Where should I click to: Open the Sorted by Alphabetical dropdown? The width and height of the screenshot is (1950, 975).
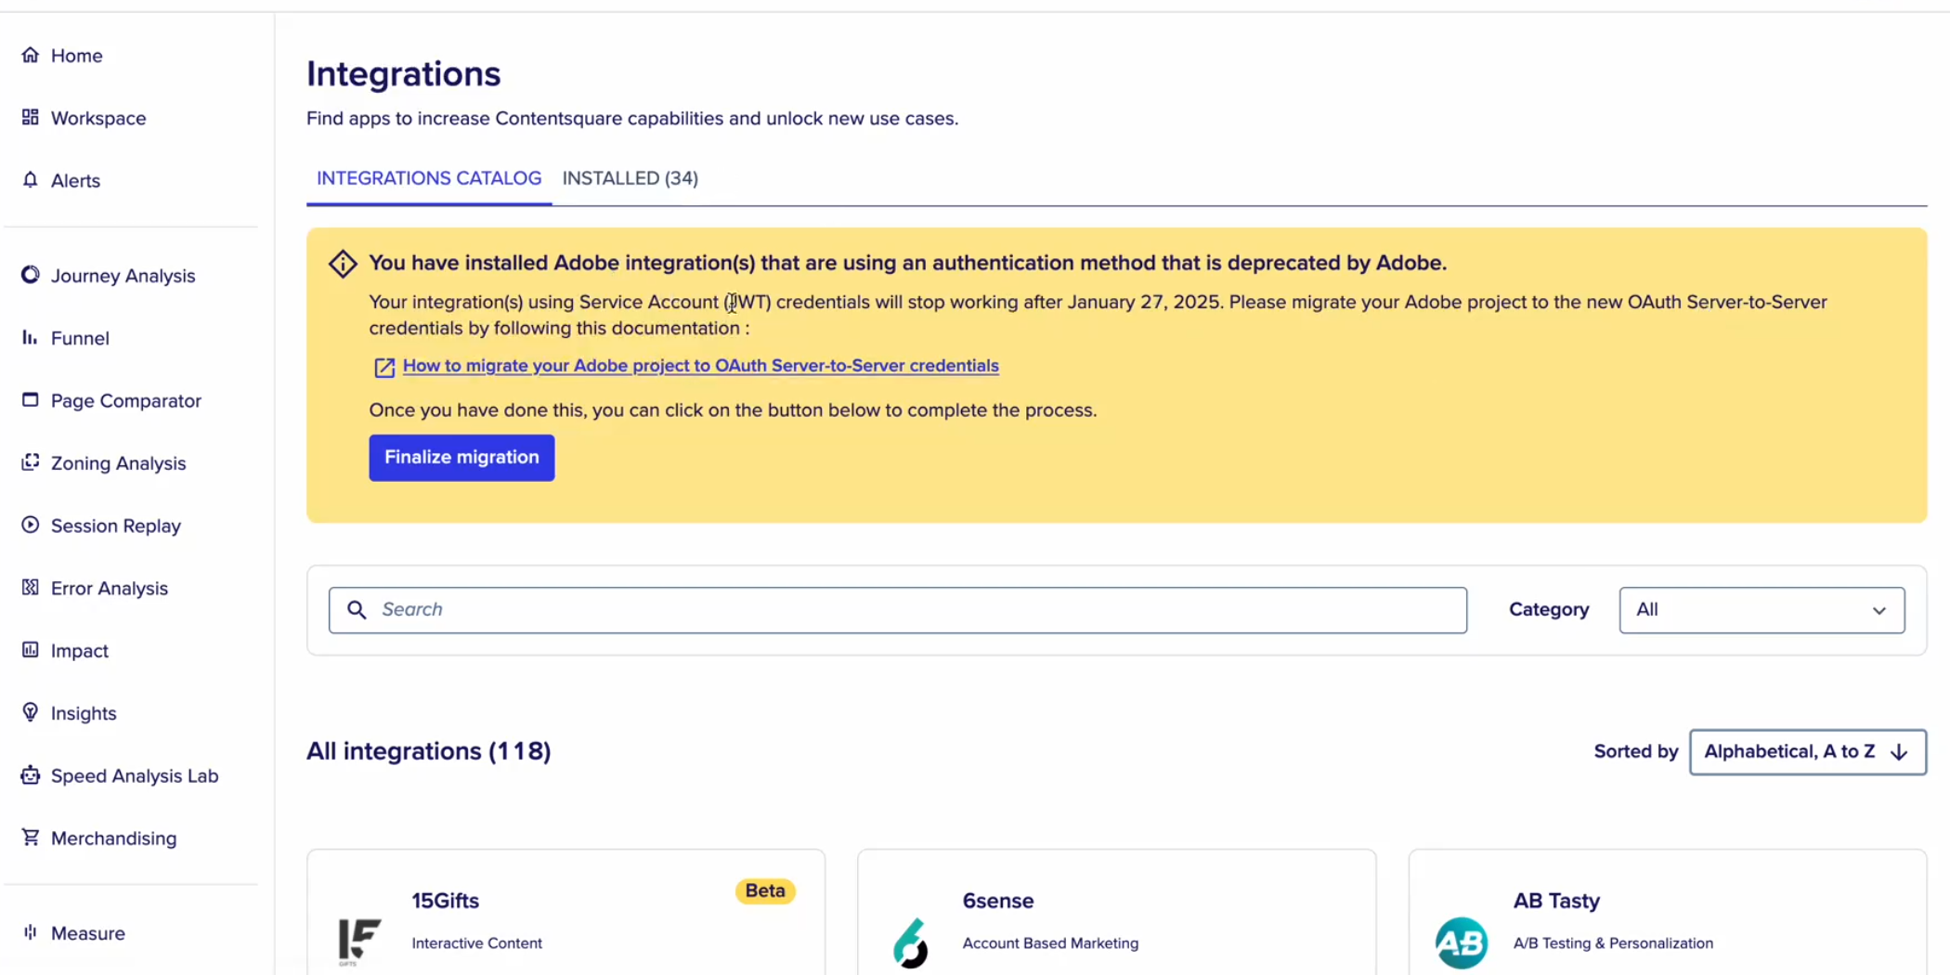pos(1807,752)
